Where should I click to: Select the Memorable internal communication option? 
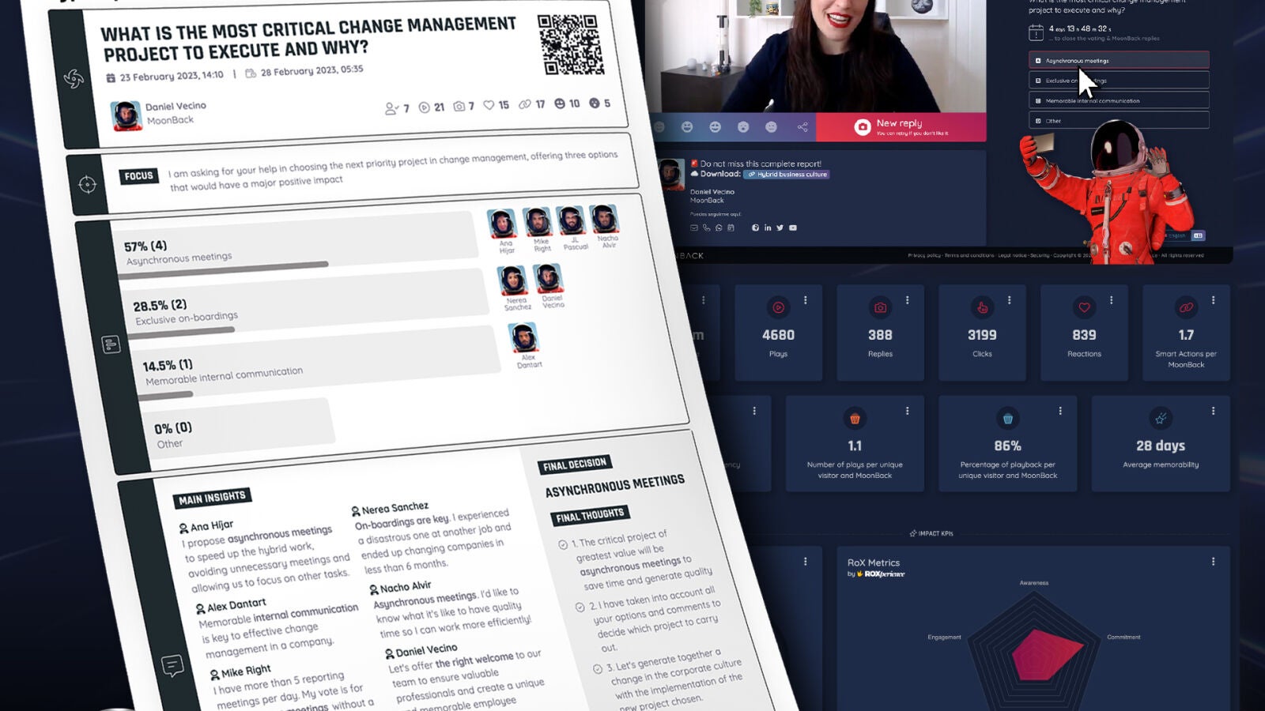point(1118,100)
